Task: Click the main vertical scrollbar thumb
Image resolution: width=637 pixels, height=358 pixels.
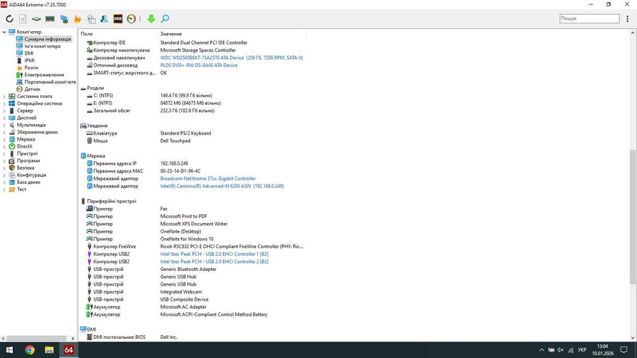Action: click(633, 217)
